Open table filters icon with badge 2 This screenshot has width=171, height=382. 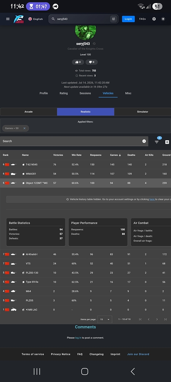157,142
